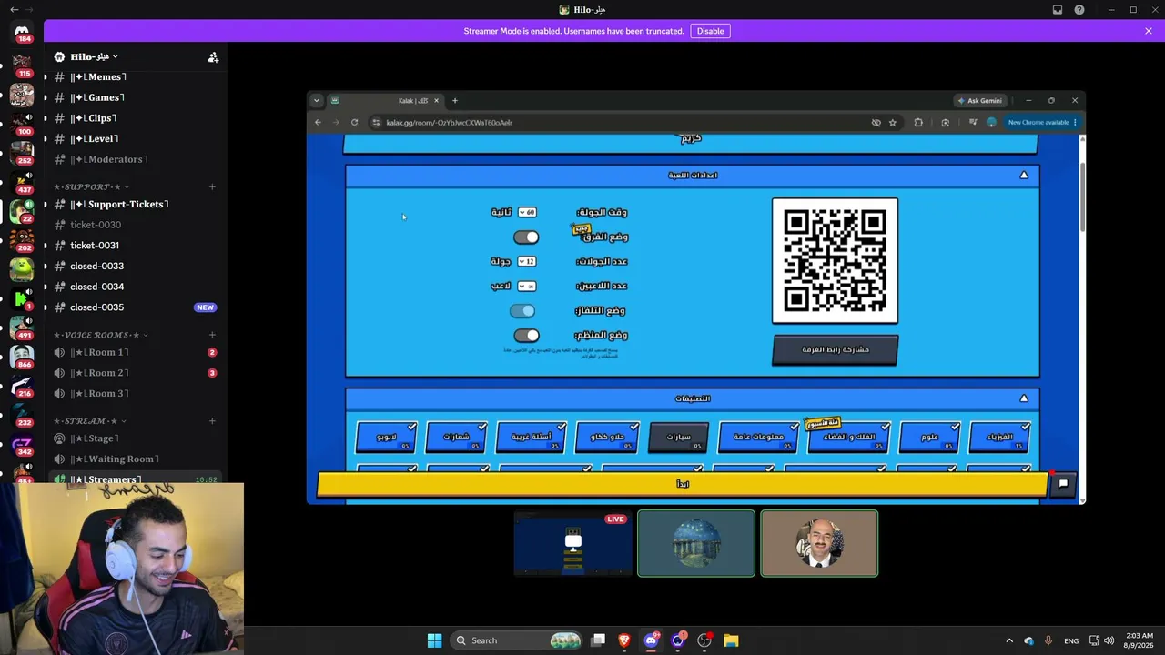Open the Clips text channel
This screenshot has width=1165, height=655.
coord(135,118)
